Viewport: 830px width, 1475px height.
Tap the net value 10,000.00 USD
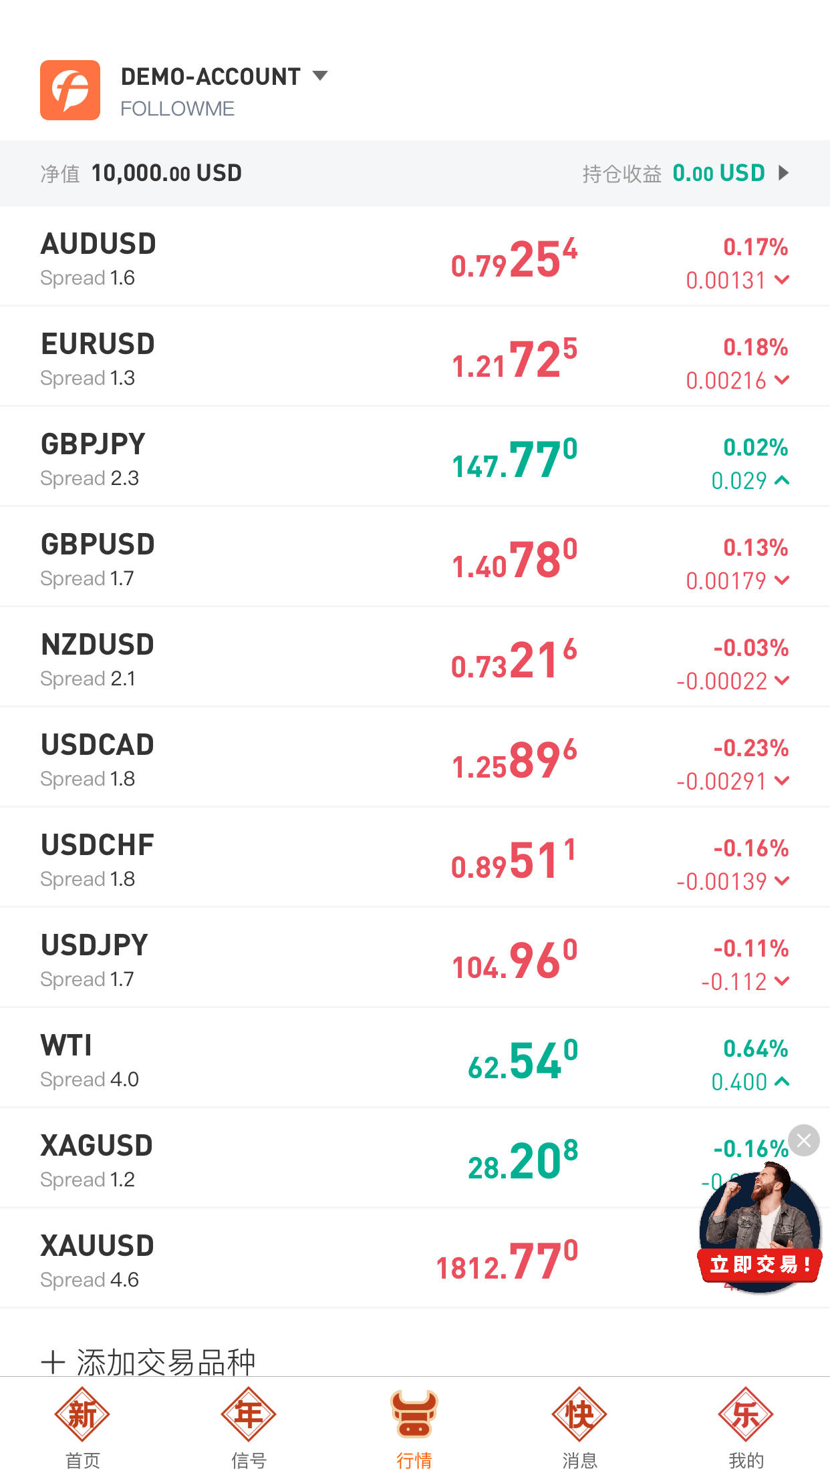click(x=166, y=173)
